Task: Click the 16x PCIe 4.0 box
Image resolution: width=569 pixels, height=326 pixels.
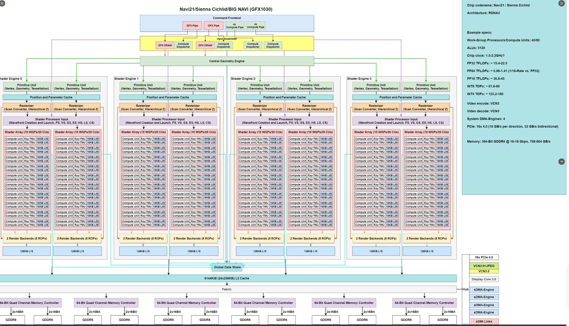Action: [x=484, y=257]
